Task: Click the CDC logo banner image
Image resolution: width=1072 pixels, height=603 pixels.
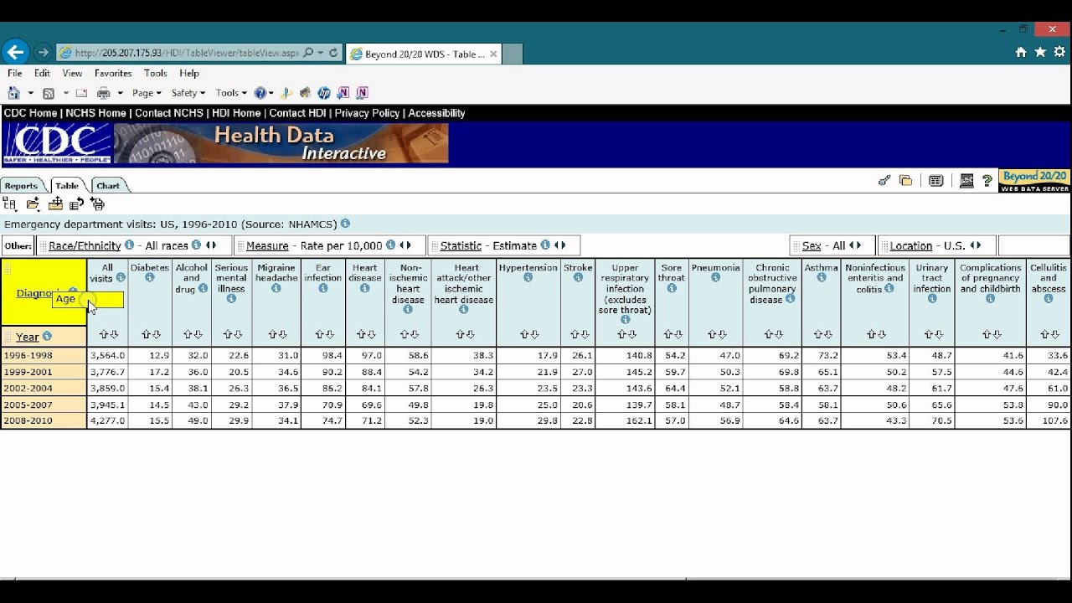Action: click(x=57, y=143)
